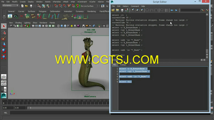Open the History menu in Script Editor
214x120 pixels.
[x=125, y=6]
